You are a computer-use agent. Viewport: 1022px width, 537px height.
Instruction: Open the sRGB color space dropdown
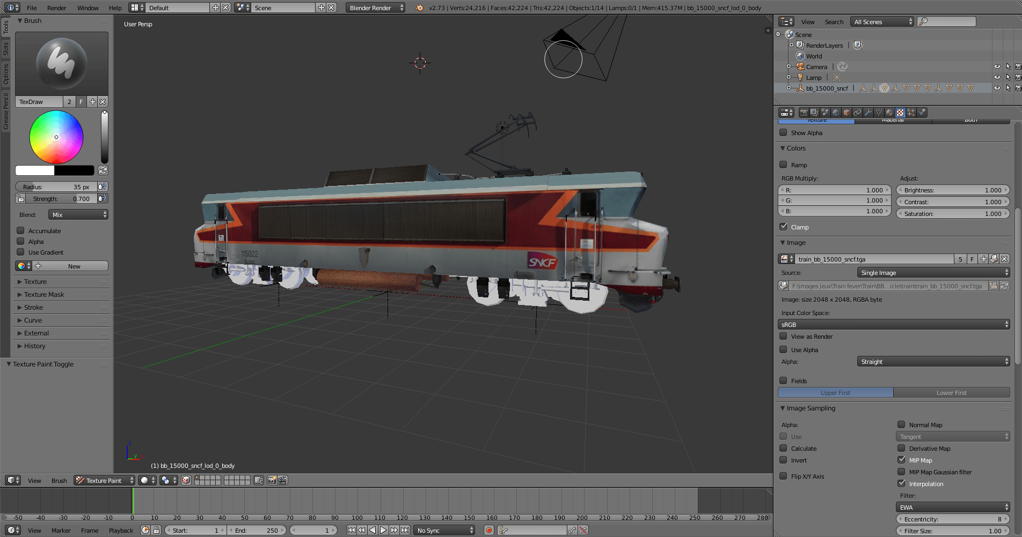(894, 325)
